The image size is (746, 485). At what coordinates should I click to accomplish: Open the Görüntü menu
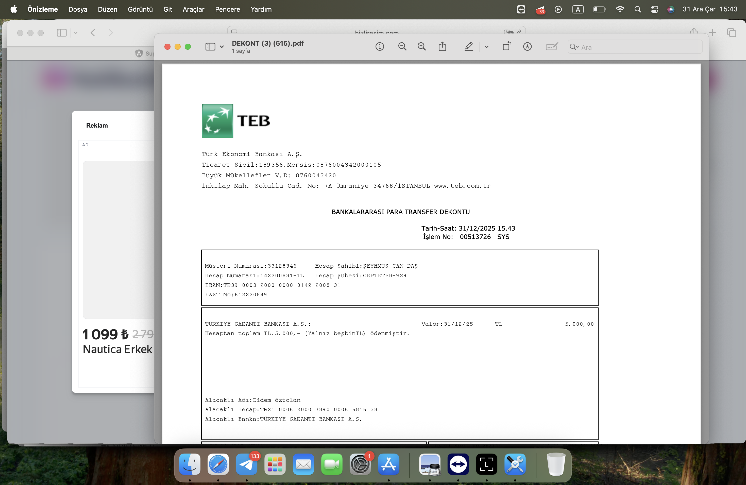point(140,9)
